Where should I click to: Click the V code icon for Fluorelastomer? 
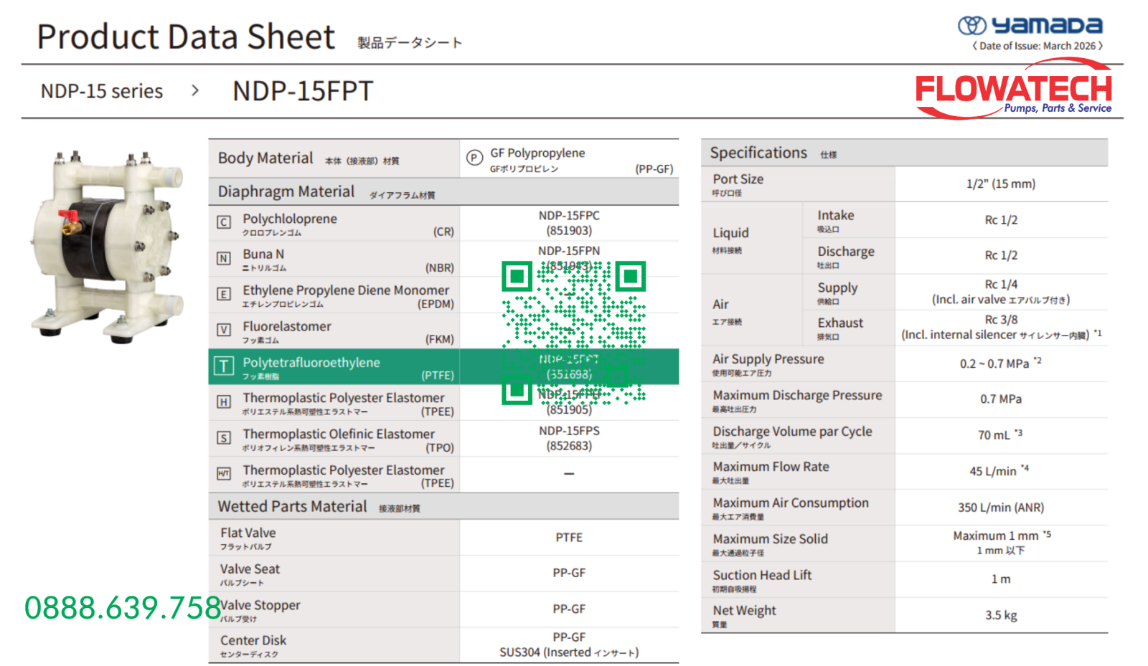pyautogui.click(x=224, y=330)
